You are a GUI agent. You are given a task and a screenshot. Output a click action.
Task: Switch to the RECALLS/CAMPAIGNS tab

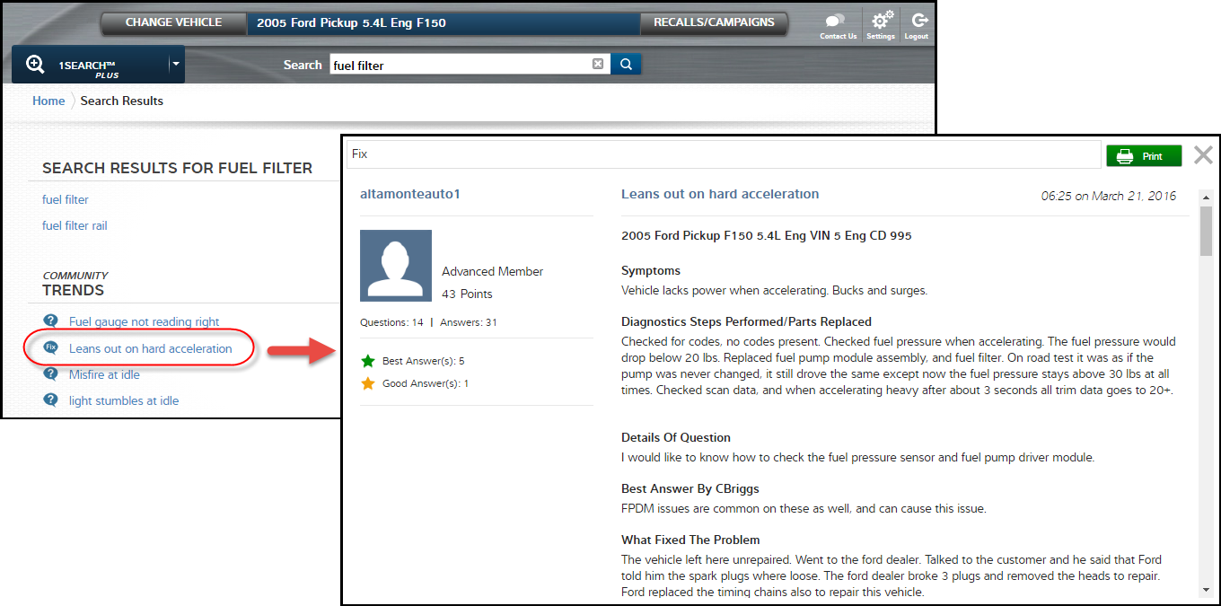pyautogui.click(x=714, y=24)
